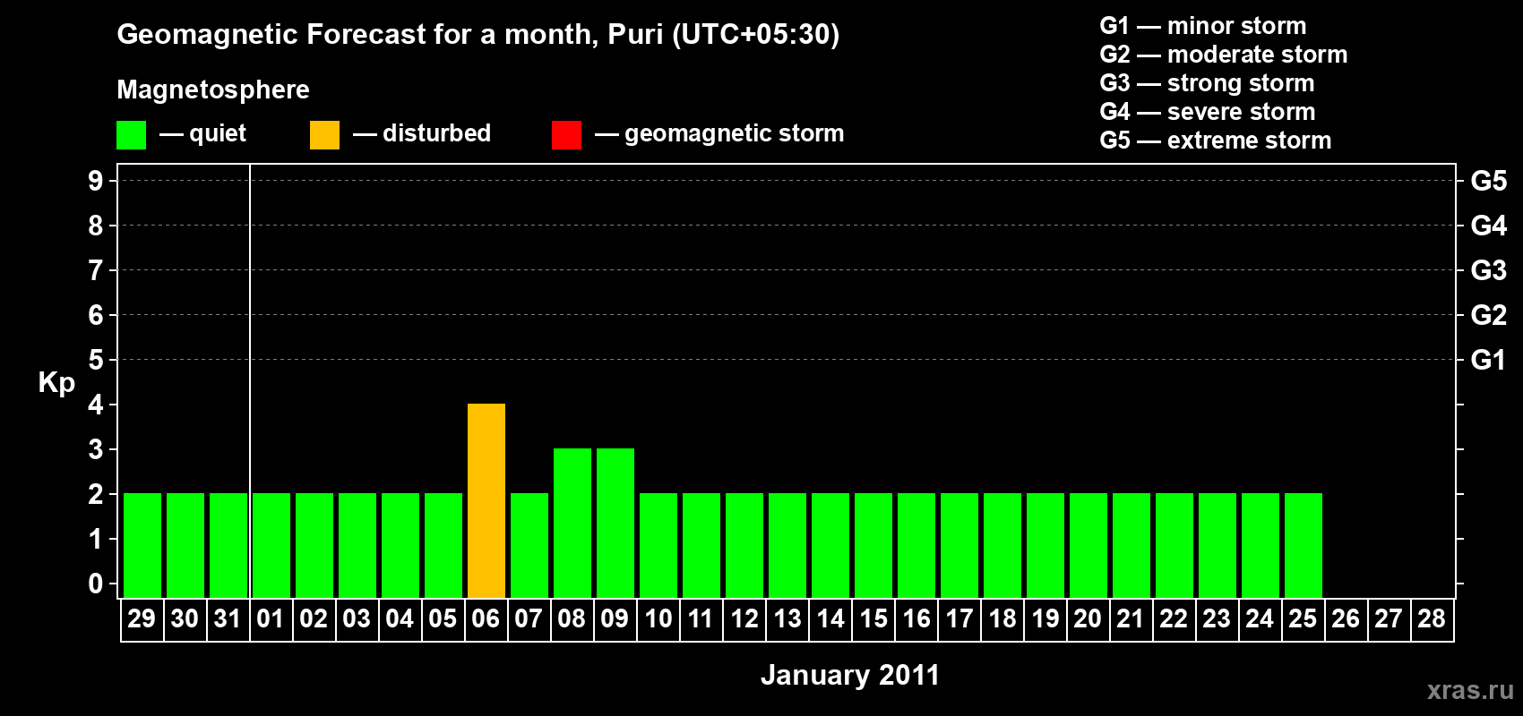Click date label '25' on the axis
The width and height of the screenshot is (1523, 716).
1303,618
